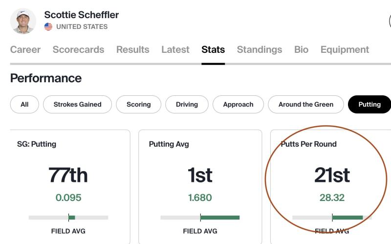Select the All performance filter
The height and width of the screenshot is (244, 391).
24,104
